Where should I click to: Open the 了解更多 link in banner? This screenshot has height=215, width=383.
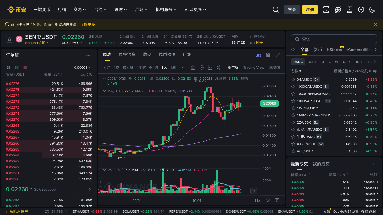pos(88,24)
